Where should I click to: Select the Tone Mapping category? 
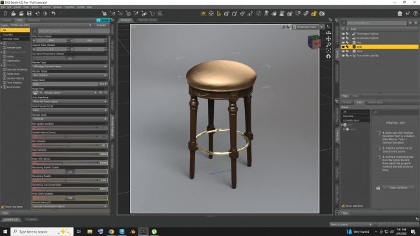tap(14, 83)
